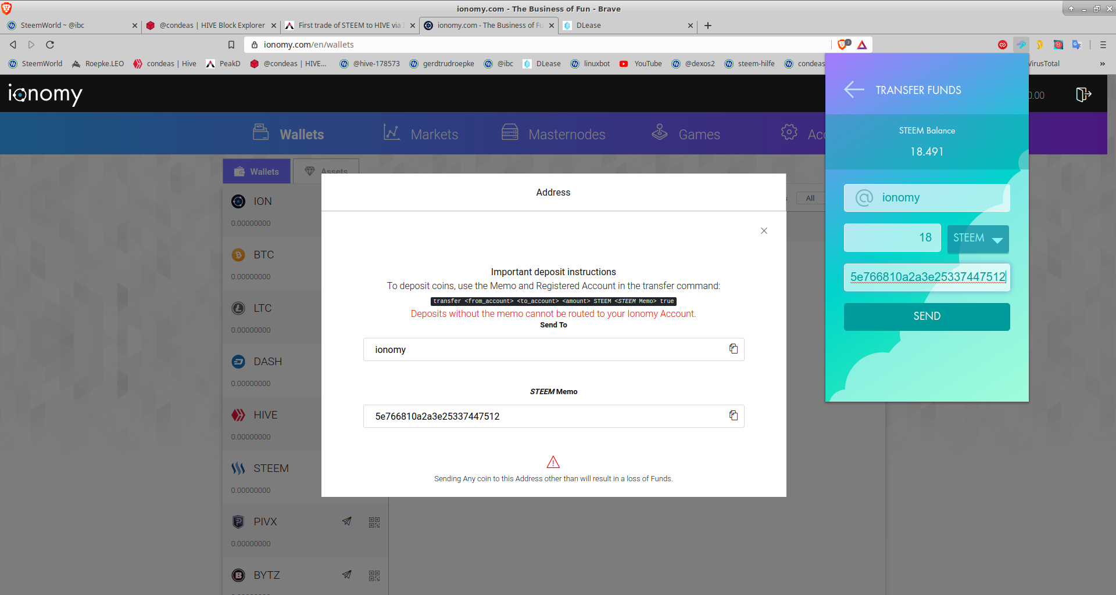
Task: Click the SEND button in the transfer popup
Action: pos(927,316)
